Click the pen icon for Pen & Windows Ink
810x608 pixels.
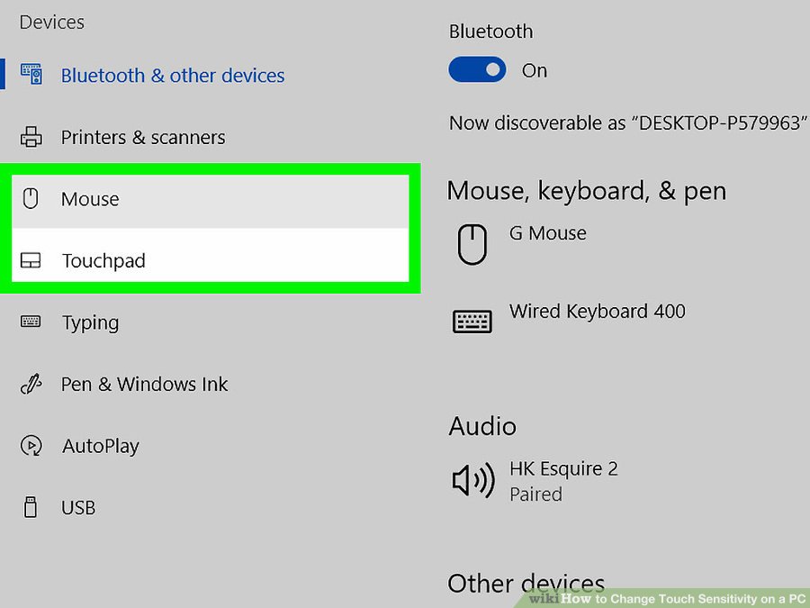click(x=31, y=384)
